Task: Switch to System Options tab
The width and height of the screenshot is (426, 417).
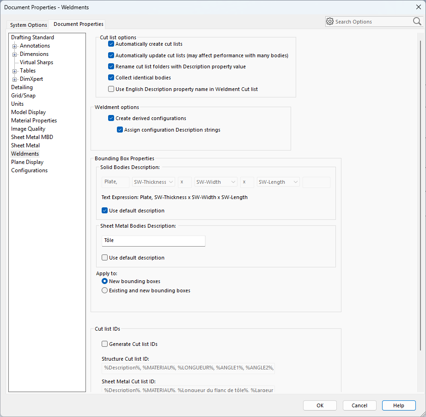Action: pos(29,25)
